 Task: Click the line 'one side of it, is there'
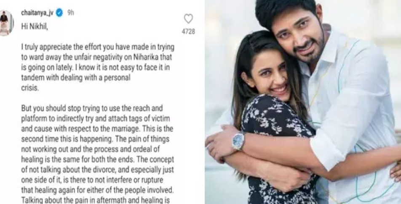(92, 180)
